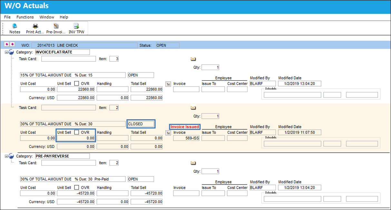The image size is (391, 210).
Task: Click the 15% OF TOTAL AMOUNT DUE description field
Action: (x=73, y=75)
